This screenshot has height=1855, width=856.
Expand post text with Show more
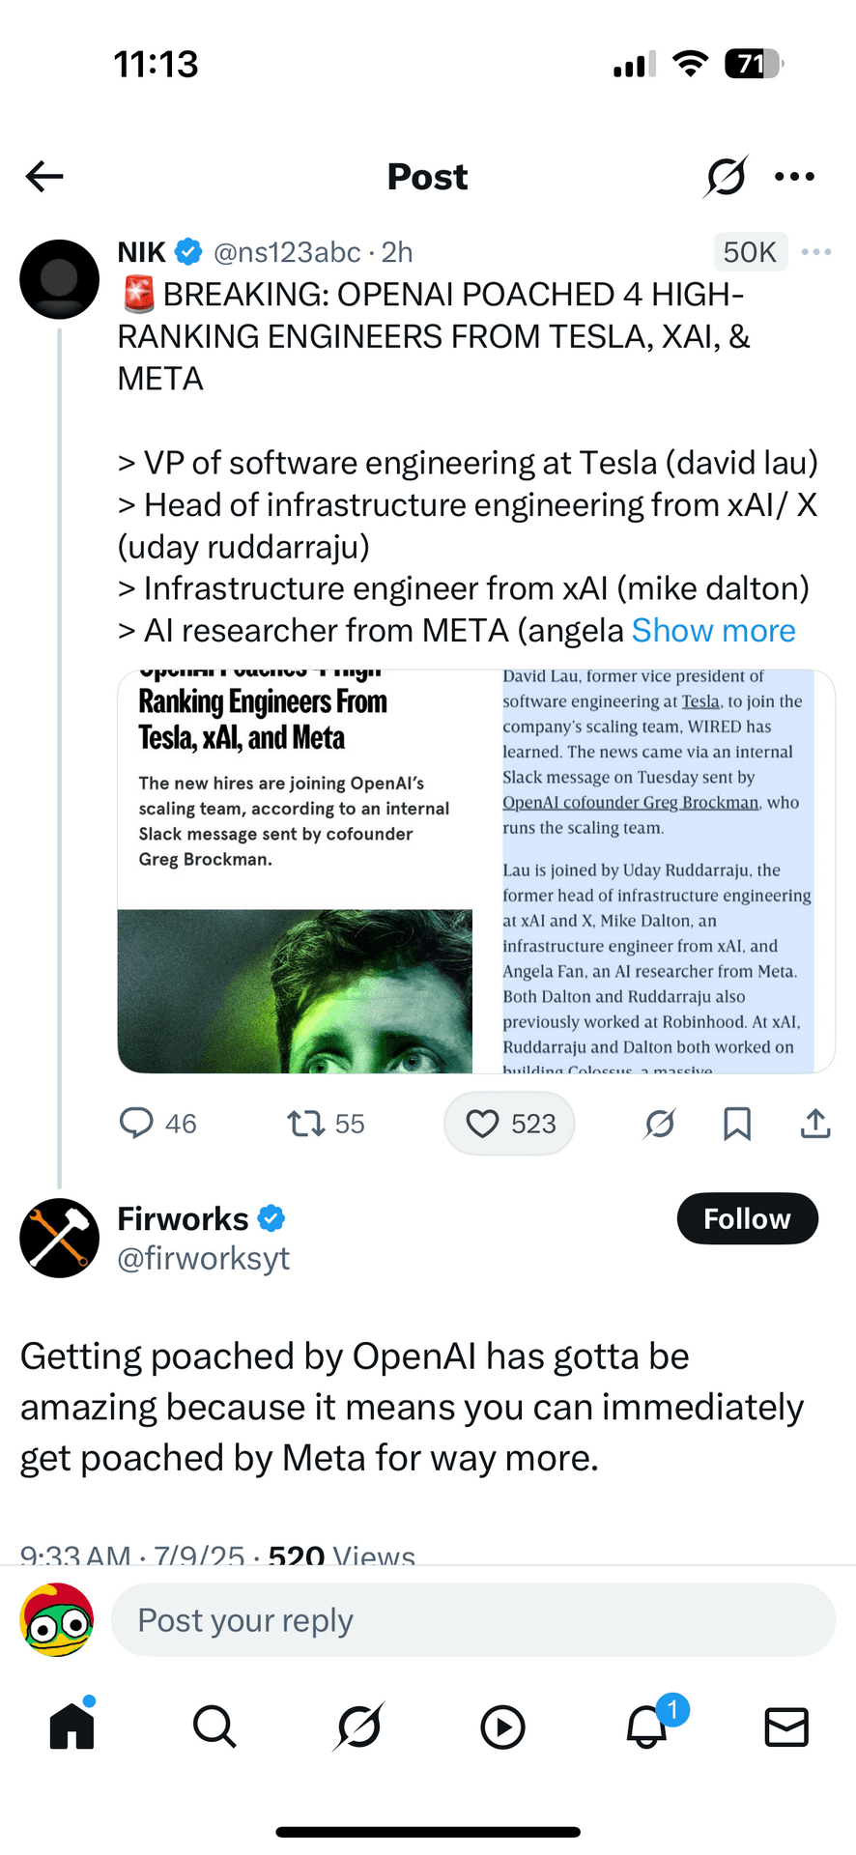[x=713, y=631]
